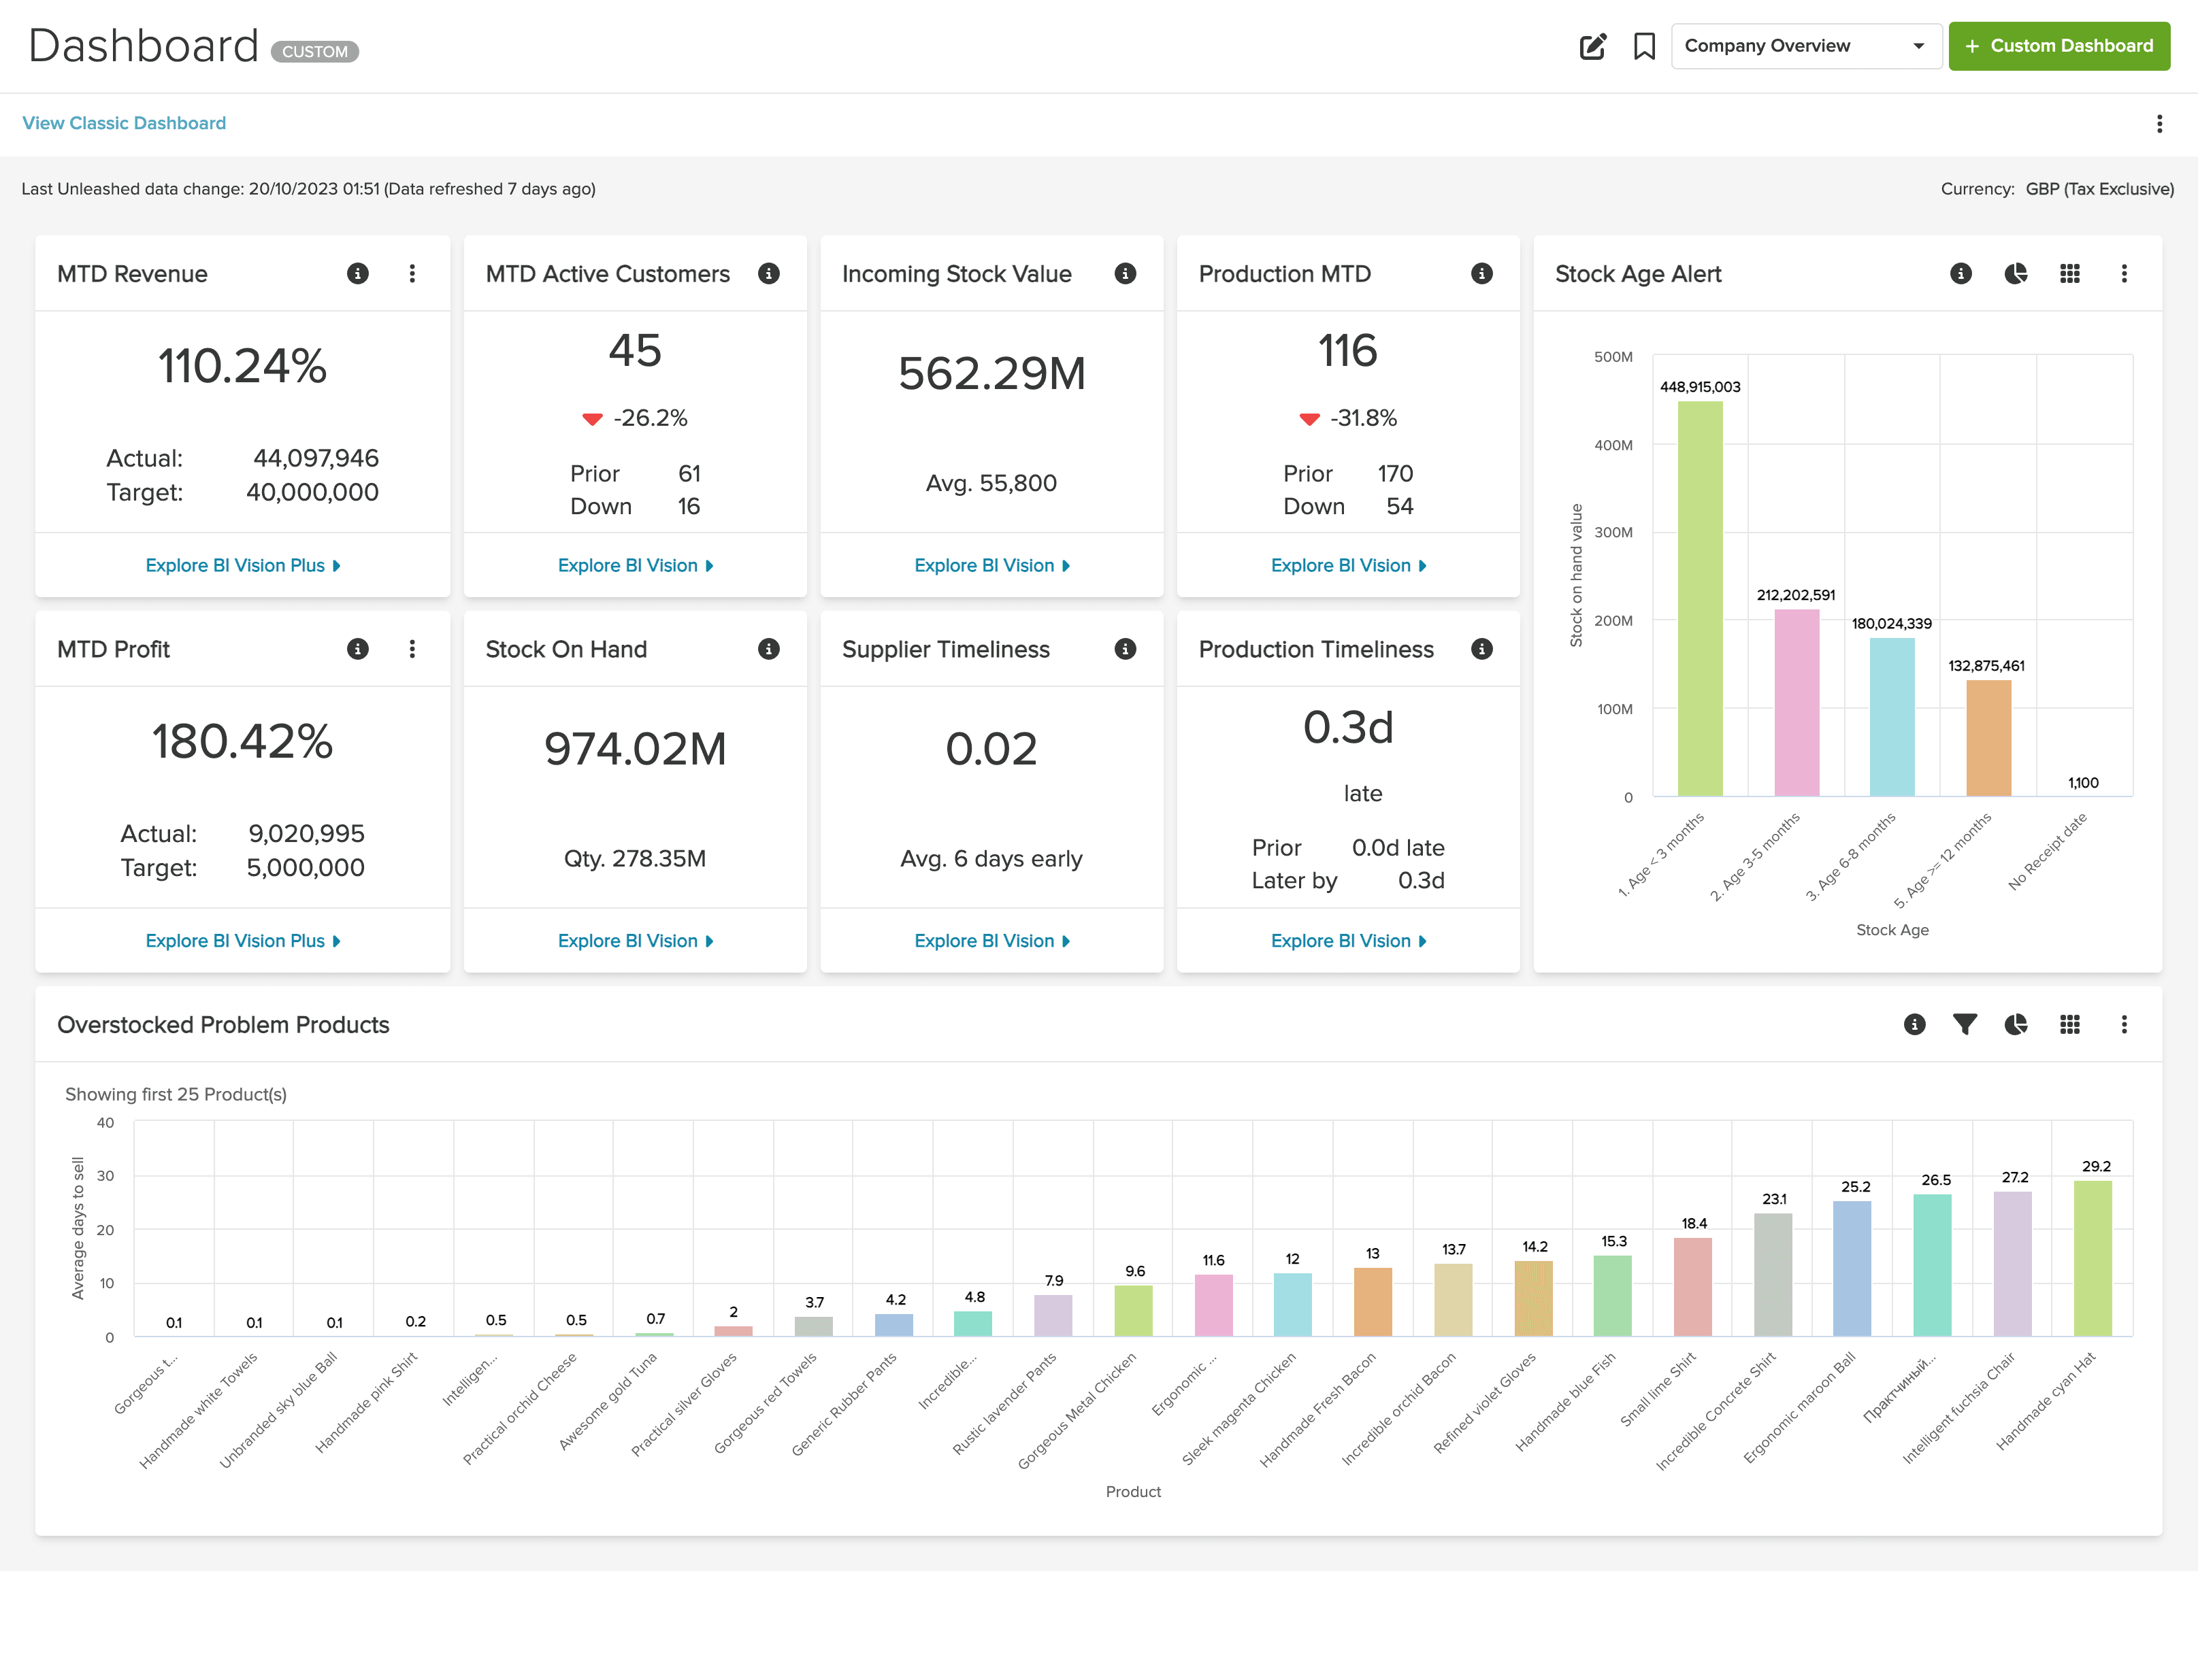This screenshot has height=1680, width=2198.
Task: Select the Handmade cyan Hat bar
Action: coord(2093,1258)
